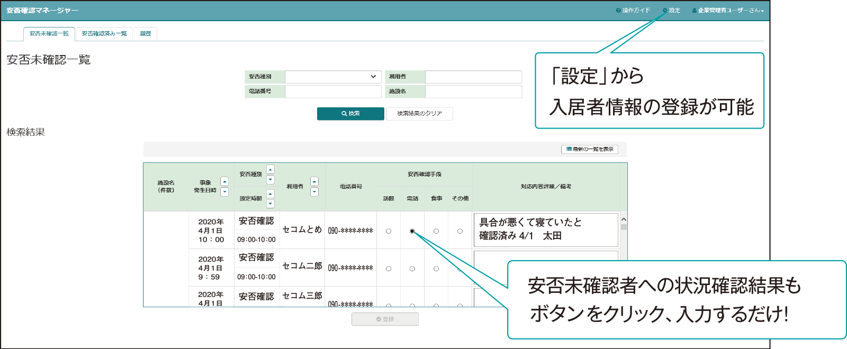Click 検索結果のクリア button
Screen dimensions: 847x349
pyautogui.click(x=420, y=114)
